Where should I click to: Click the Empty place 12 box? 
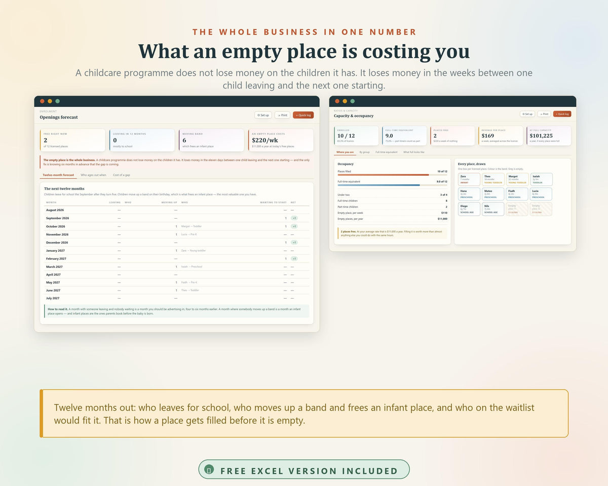(542, 209)
